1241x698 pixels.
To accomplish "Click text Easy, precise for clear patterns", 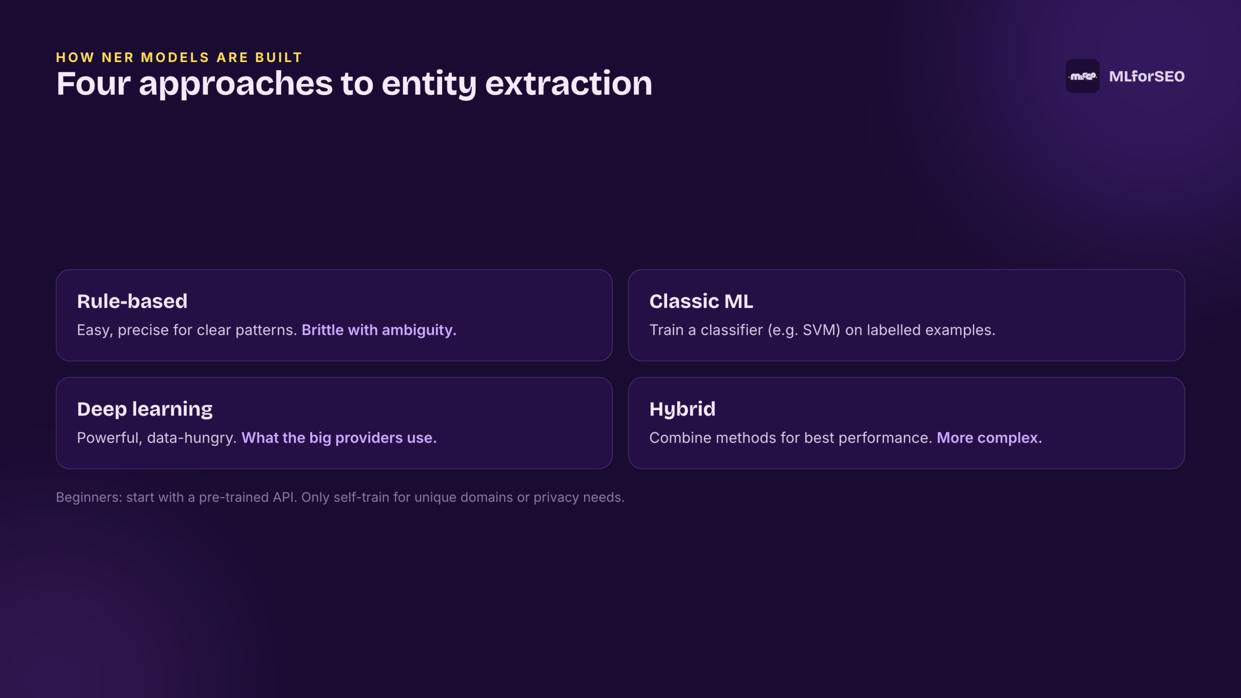I will pyautogui.click(x=187, y=330).
